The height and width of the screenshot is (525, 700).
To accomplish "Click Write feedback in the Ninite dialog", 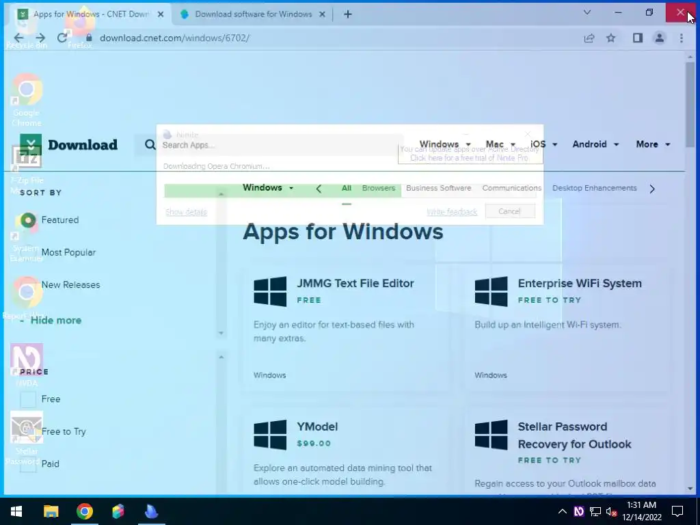I will 452,212.
